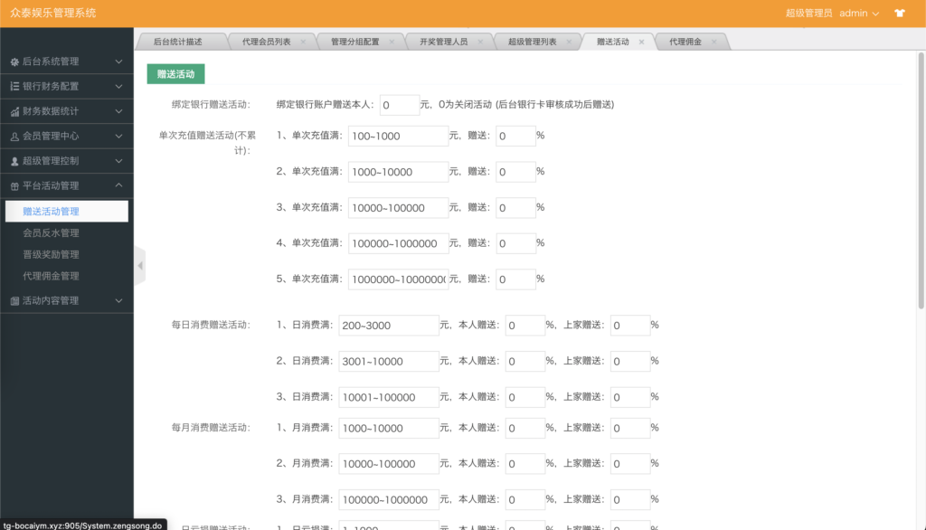Close the 开奖管理人员 tab
Screen dimensions: 926x530
coord(480,42)
